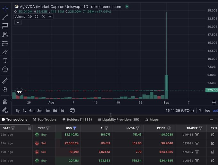Filter by trader 523021
The width and height of the screenshot is (218, 165).
point(197,143)
